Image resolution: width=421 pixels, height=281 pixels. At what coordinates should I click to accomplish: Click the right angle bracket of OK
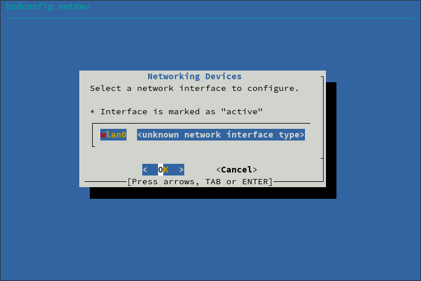coord(181,170)
